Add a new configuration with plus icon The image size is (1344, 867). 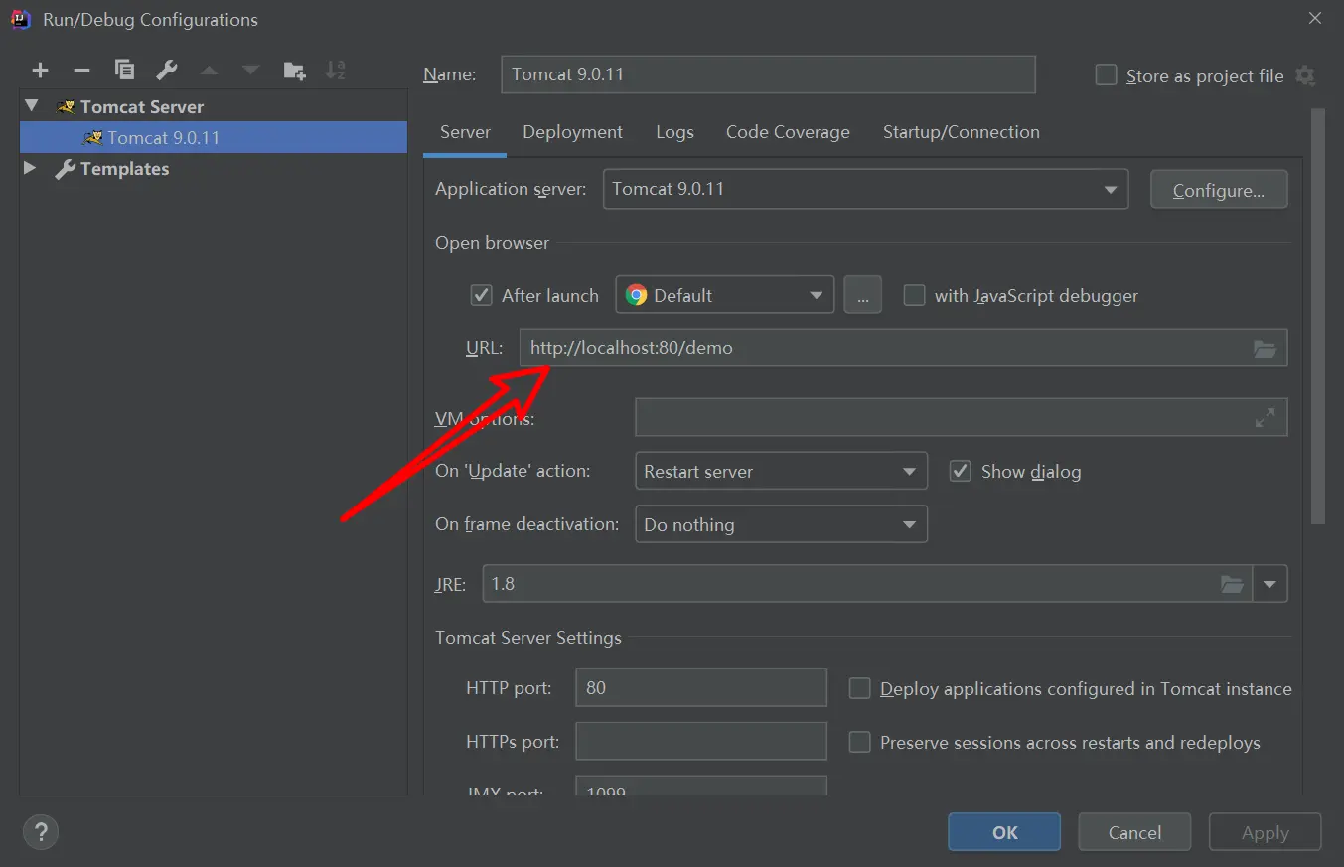(40, 70)
